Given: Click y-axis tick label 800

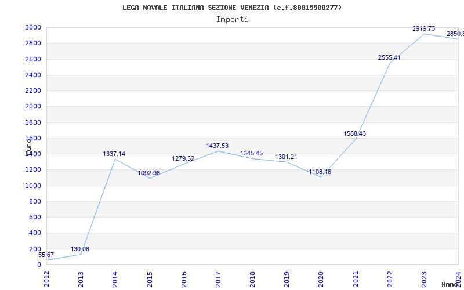Looking at the screenshot, I should click(x=35, y=201).
